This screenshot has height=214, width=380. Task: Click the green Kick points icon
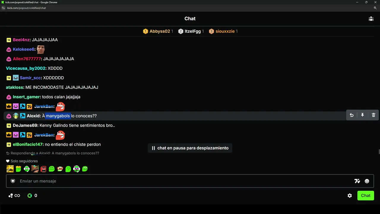pos(30,196)
